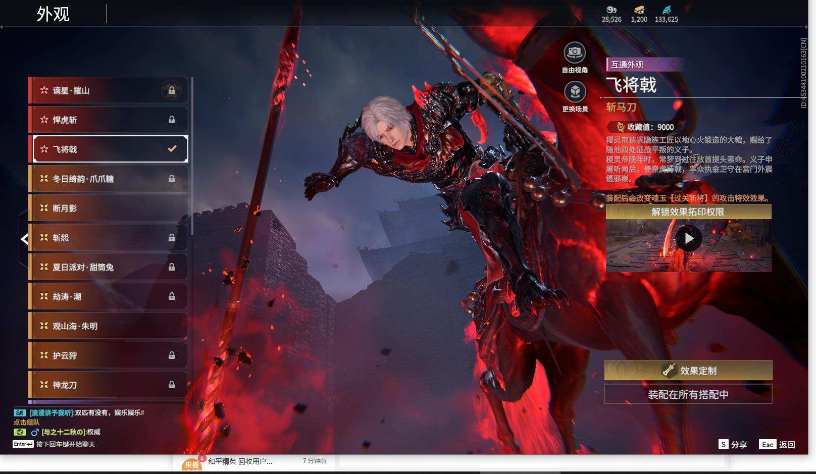Collapse the side panel with left arrow
This screenshot has height=474, width=816.
[24, 238]
